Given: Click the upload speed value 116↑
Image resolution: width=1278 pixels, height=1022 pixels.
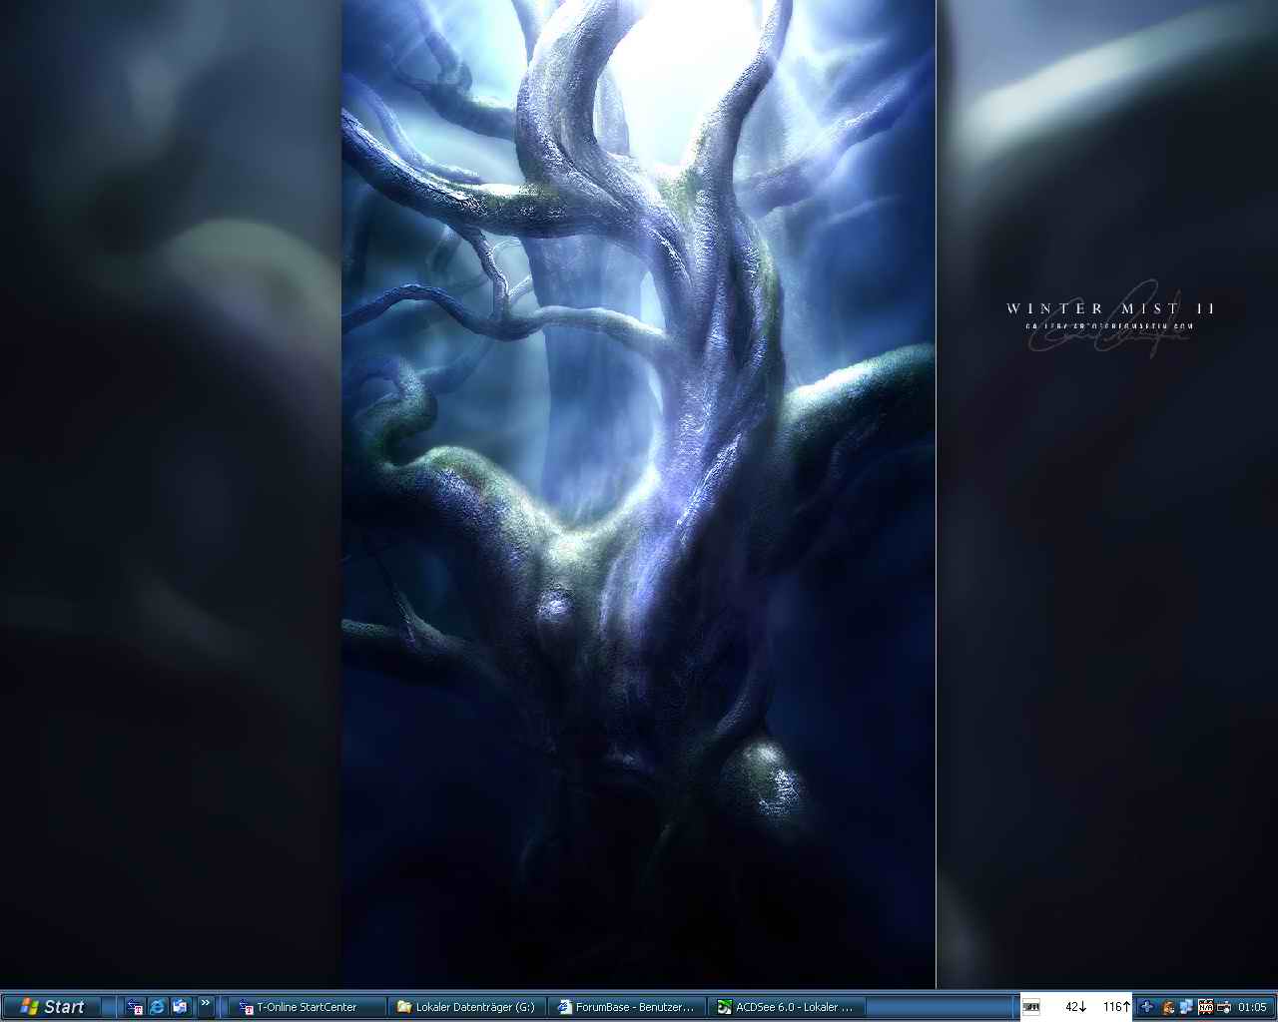Looking at the screenshot, I should coord(1117,1007).
